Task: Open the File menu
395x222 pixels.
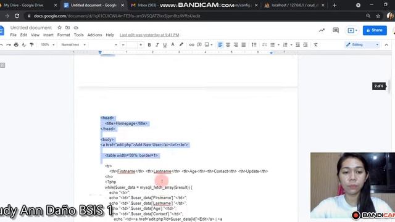Action: pos(13,35)
